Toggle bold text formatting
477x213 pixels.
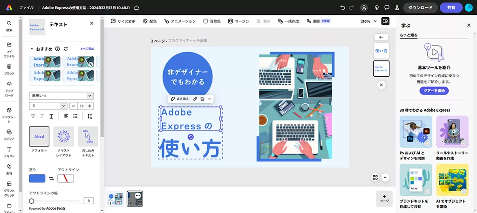pos(33,116)
